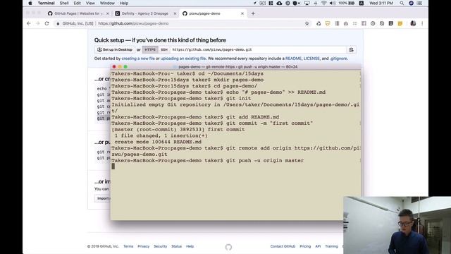Screen dimensions: 451x254
Task: Copy the repository URL to clipboard
Action: 351,50
